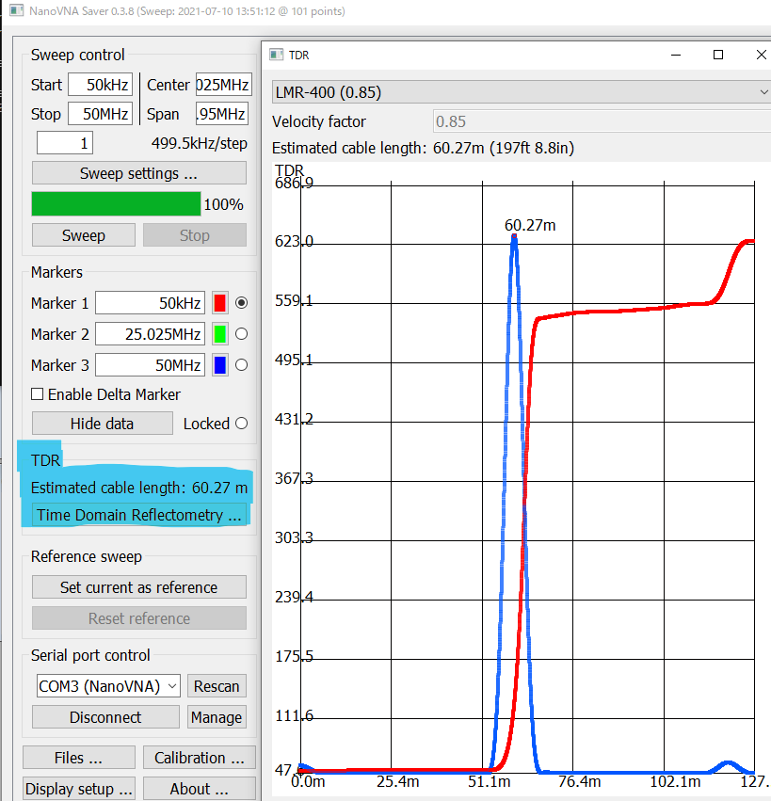Click the NanoVNA Saver title bar icon
Image resolution: width=771 pixels, height=801 pixels.
coord(16,10)
